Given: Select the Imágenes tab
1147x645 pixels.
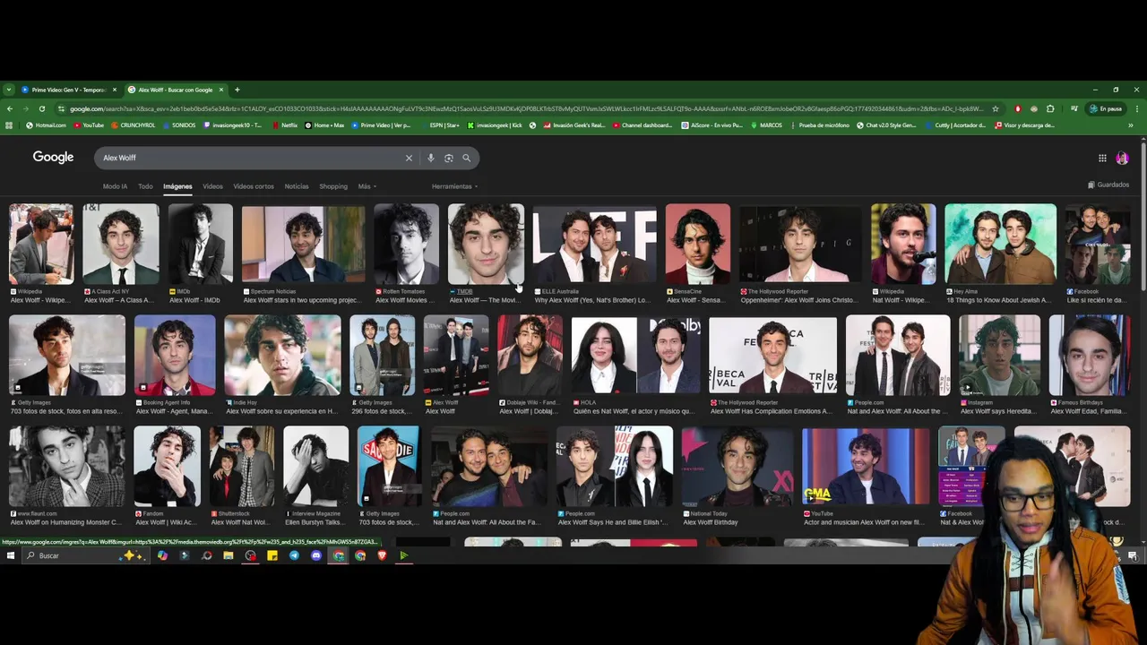Looking at the screenshot, I should 177,186.
